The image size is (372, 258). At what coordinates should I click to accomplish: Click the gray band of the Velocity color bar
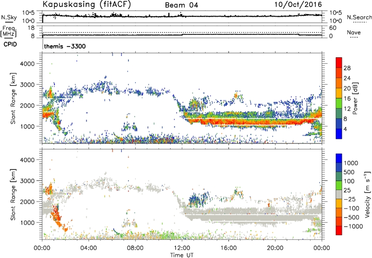pos(339,195)
